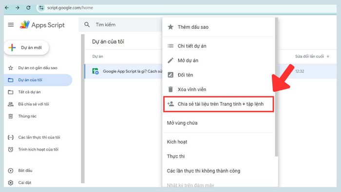341x192 pixels.
Task: Click the trash bin sidebar icon
Action: point(10,116)
